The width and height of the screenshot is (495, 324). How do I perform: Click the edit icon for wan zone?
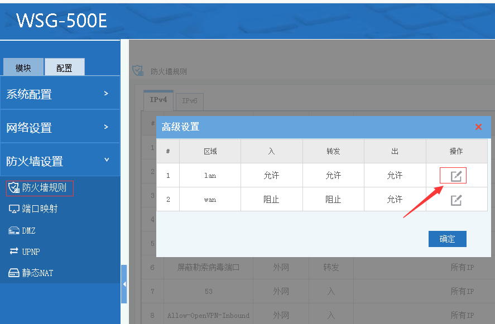coord(456,200)
